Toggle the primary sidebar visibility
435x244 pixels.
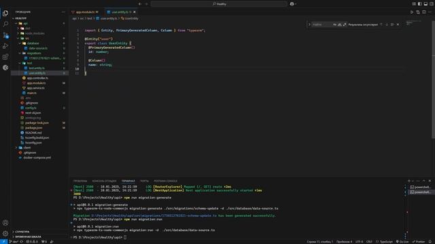click(x=420, y=4)
